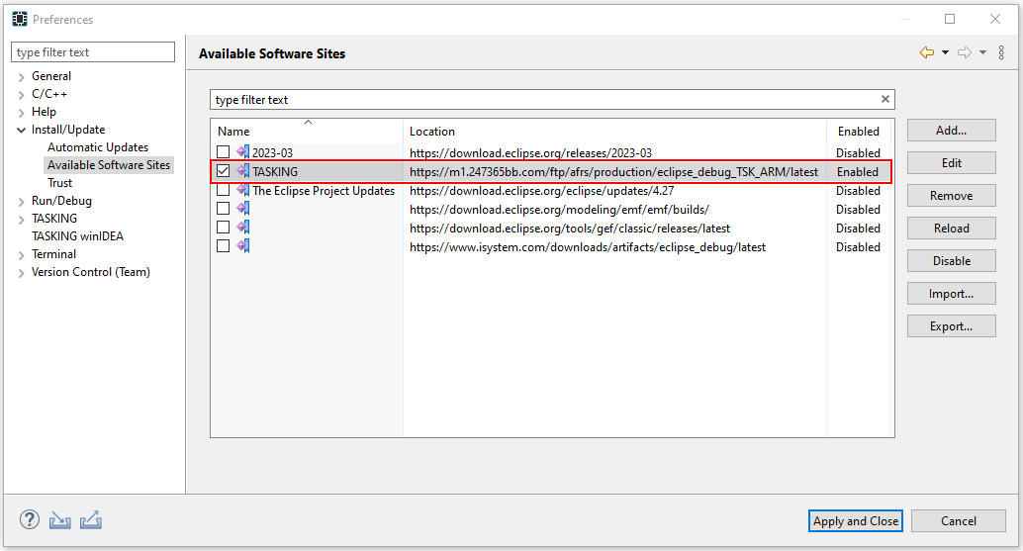Select the Run/Debug preference category
Viewport: 1023px width, 551px height.
[61, 201]
